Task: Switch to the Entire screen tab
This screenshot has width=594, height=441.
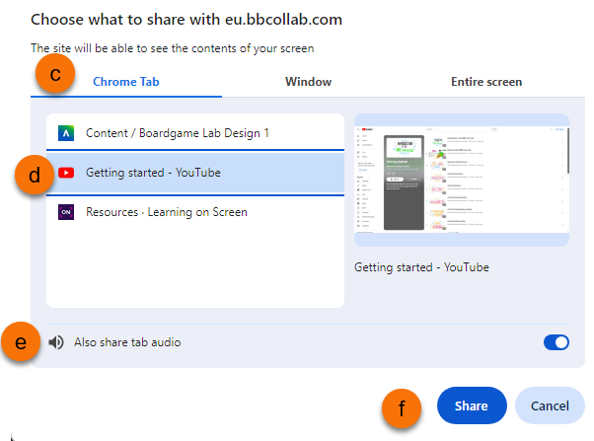Action: 485,82
